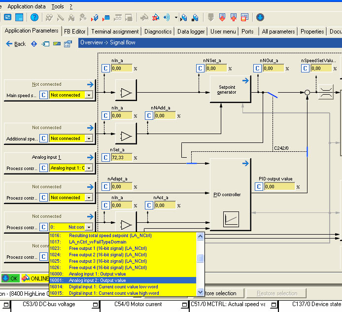Expand the Additional speed setpoint dropdown
This screenshot has height=312, width=342.
point(89,139)
